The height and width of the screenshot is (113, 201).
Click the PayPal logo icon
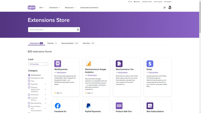(88, 106)
